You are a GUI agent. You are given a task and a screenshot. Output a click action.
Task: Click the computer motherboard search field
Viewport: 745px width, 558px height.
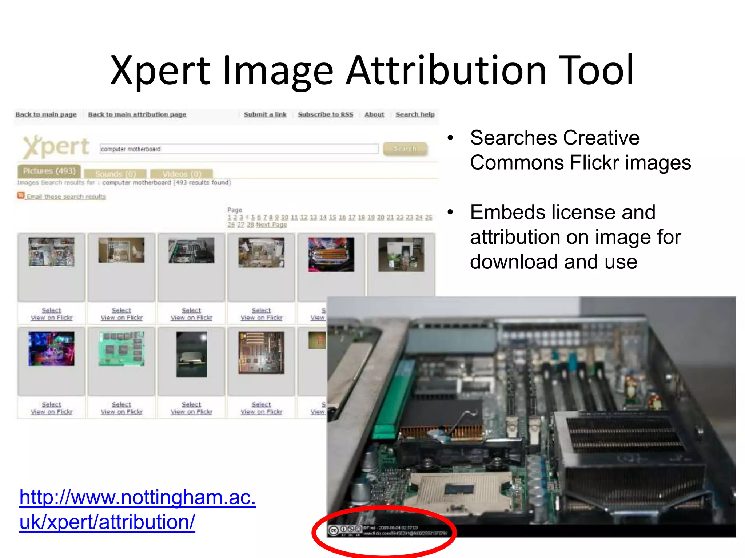click(x=239, y=149)
